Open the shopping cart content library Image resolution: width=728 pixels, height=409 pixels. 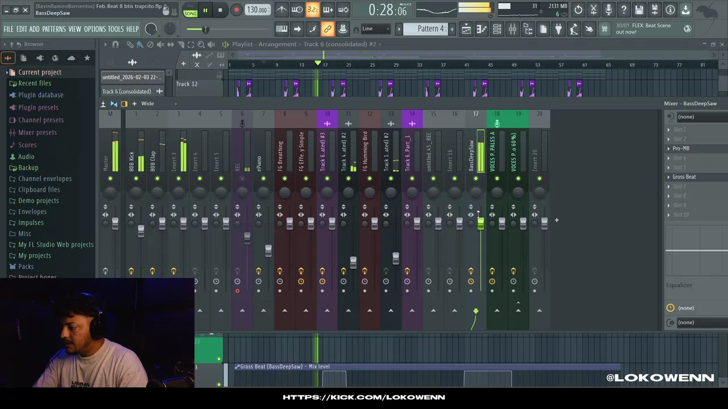click(x=605, y=29)
